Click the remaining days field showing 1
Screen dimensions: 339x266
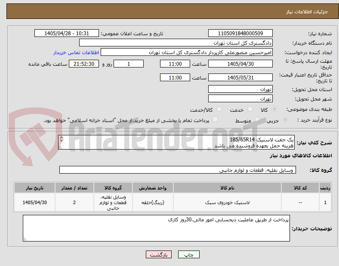click(129, 64)
